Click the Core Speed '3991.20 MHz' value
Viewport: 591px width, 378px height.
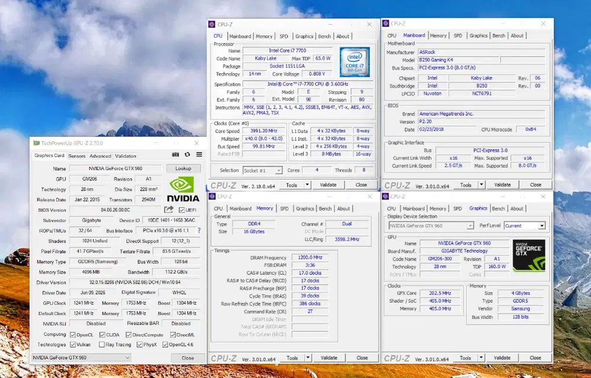(264, 131)
